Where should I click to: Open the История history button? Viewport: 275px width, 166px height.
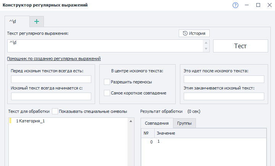(194, 33)
